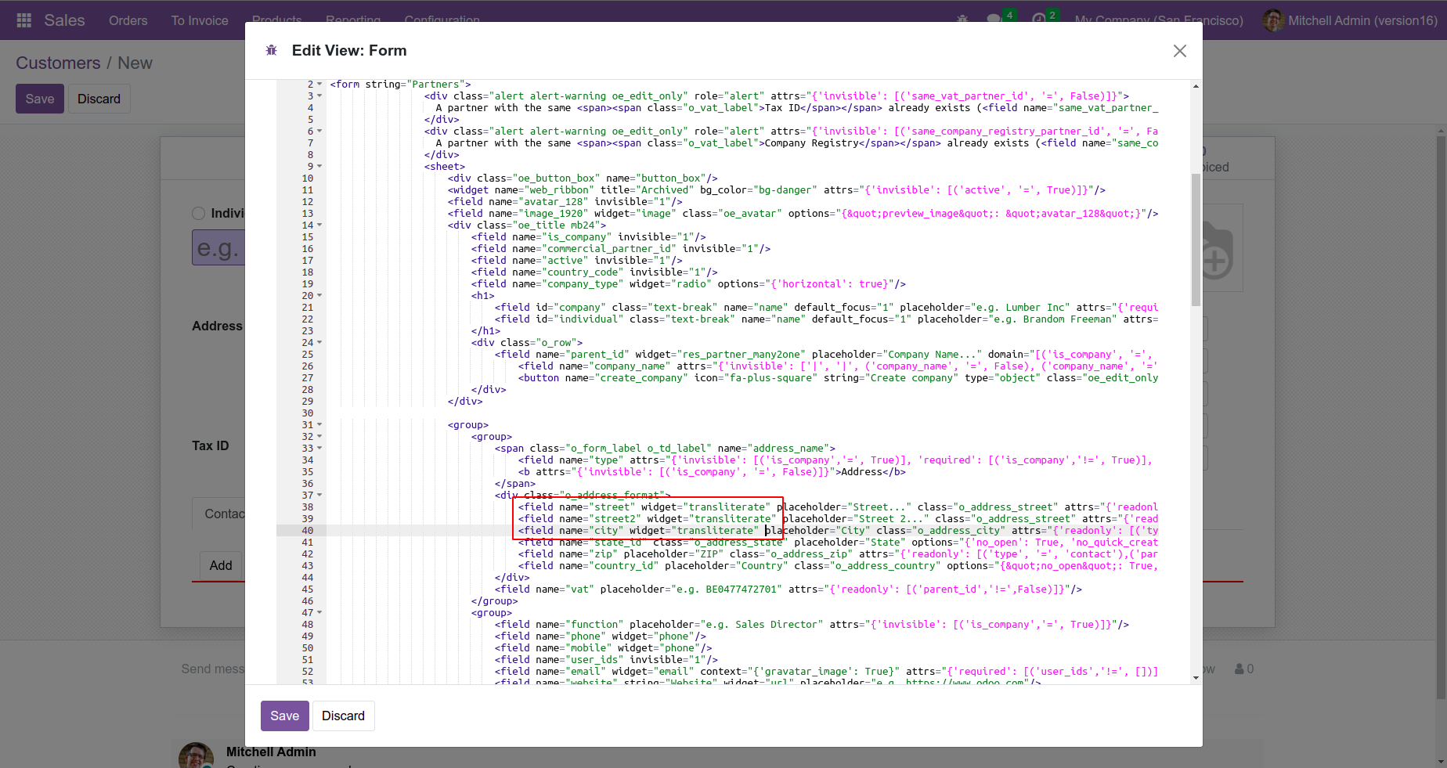Click Save in the Edit View dialog
This screenshot has width=1447, height=768.
pos(284,716)
